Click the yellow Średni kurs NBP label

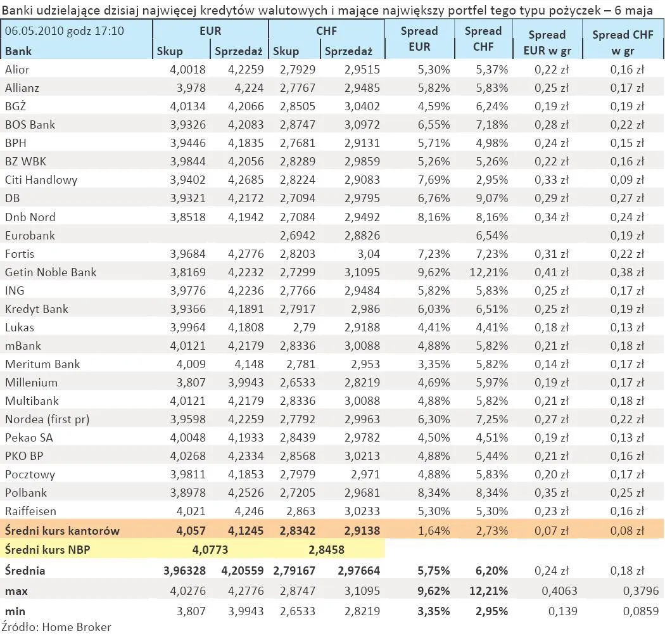click(x=47, y=550)
